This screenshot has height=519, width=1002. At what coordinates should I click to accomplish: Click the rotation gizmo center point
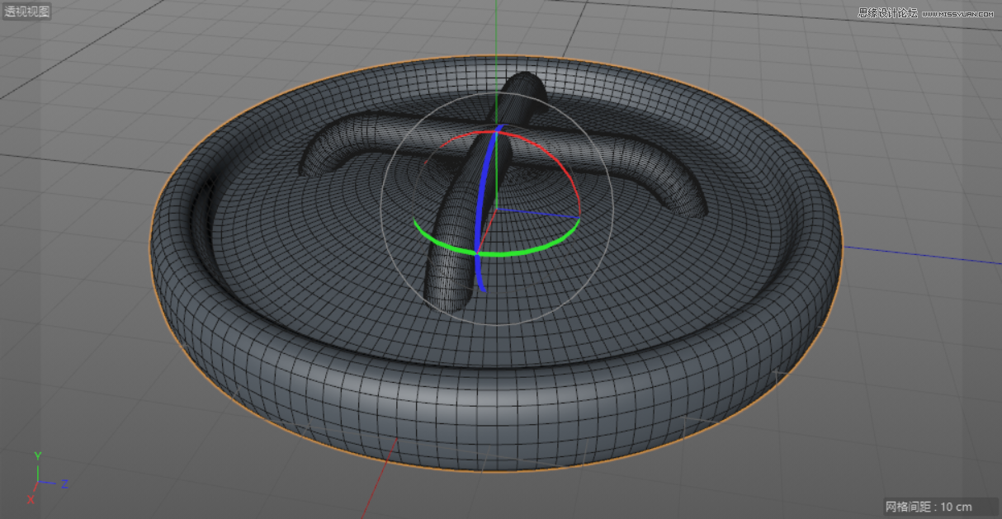point(495,210)
